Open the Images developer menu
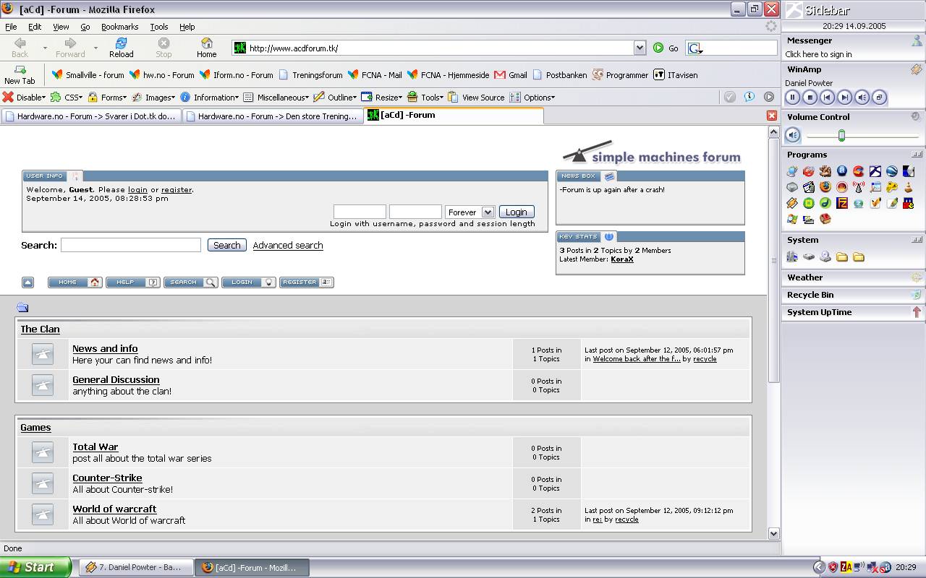926x578 pixels. click(x=154, y=98)
